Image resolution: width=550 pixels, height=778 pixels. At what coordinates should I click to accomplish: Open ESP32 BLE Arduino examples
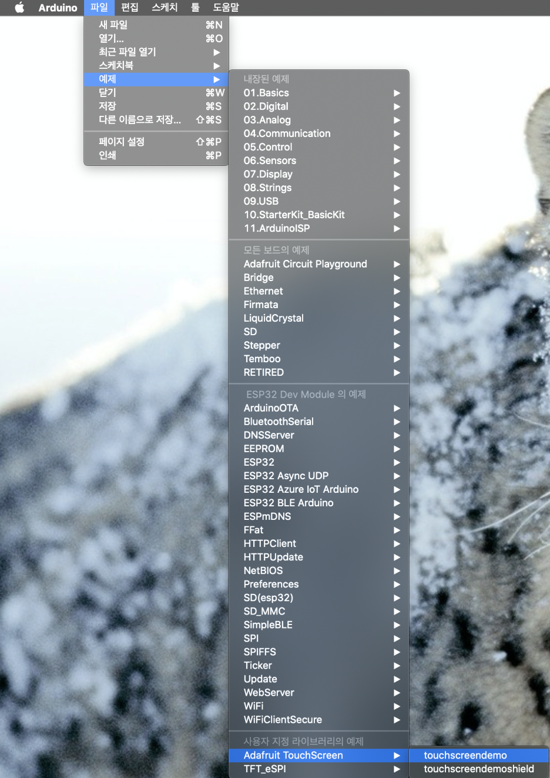tap(319, 503)
